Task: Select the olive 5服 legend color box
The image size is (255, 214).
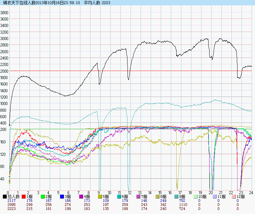Action: click(x=100, y=196)
